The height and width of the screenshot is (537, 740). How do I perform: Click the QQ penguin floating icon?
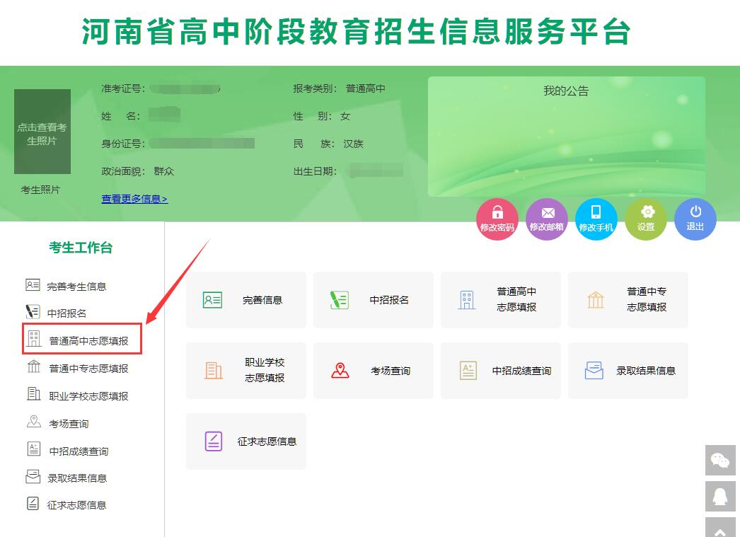[x=720, y=497]
